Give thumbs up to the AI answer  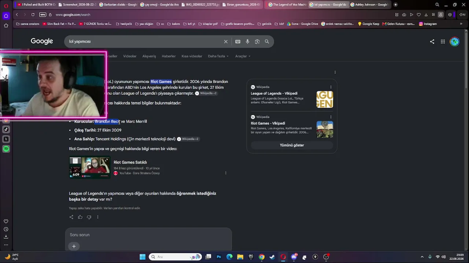[80, 217]
